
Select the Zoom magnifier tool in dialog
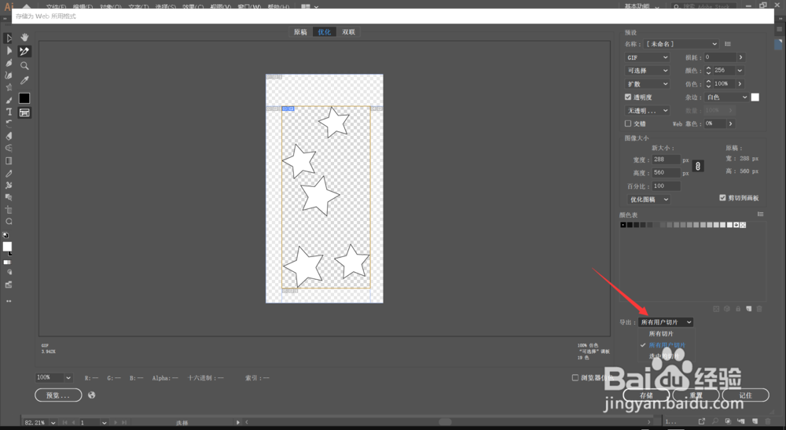click(24, 66)
